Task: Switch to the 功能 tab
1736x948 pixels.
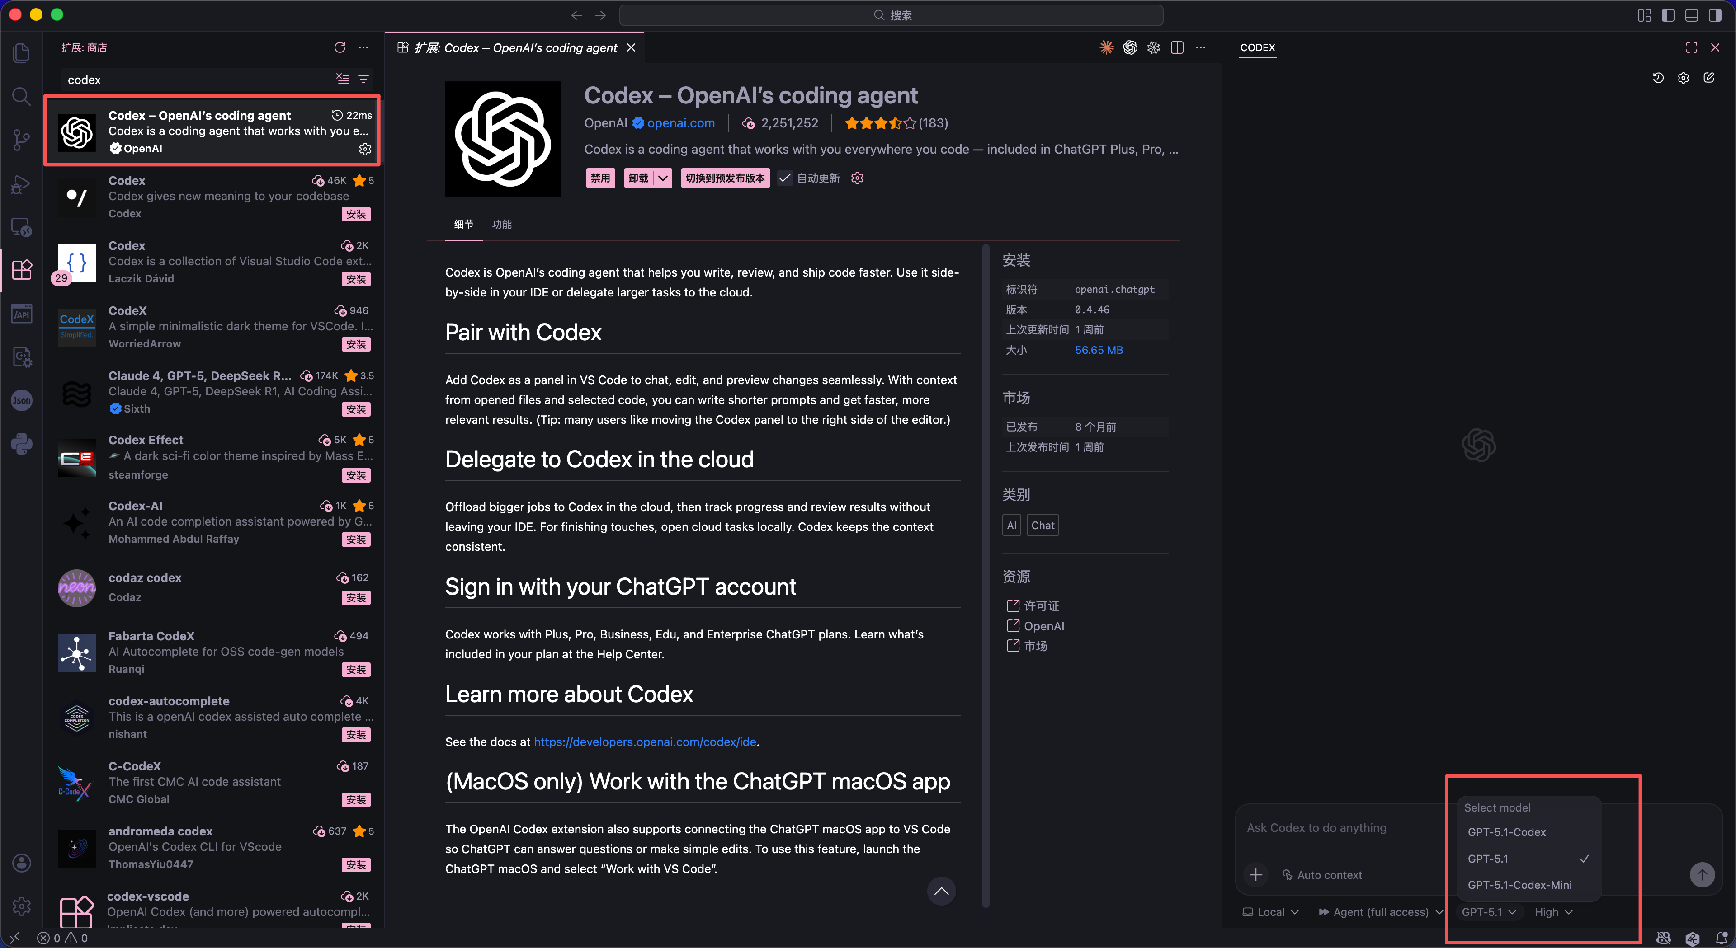Action: (x=501, y=225)
